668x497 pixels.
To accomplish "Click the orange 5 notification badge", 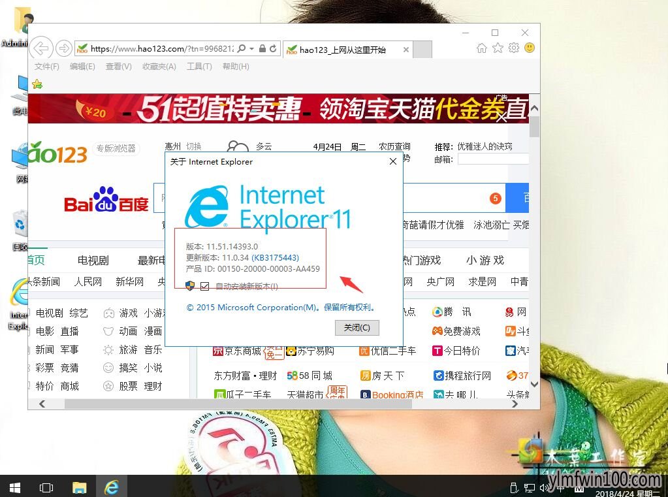I will (495, 198).
